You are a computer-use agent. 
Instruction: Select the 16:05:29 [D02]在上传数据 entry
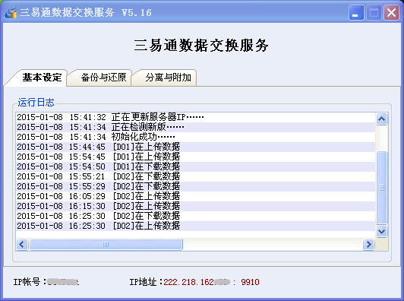196,196
